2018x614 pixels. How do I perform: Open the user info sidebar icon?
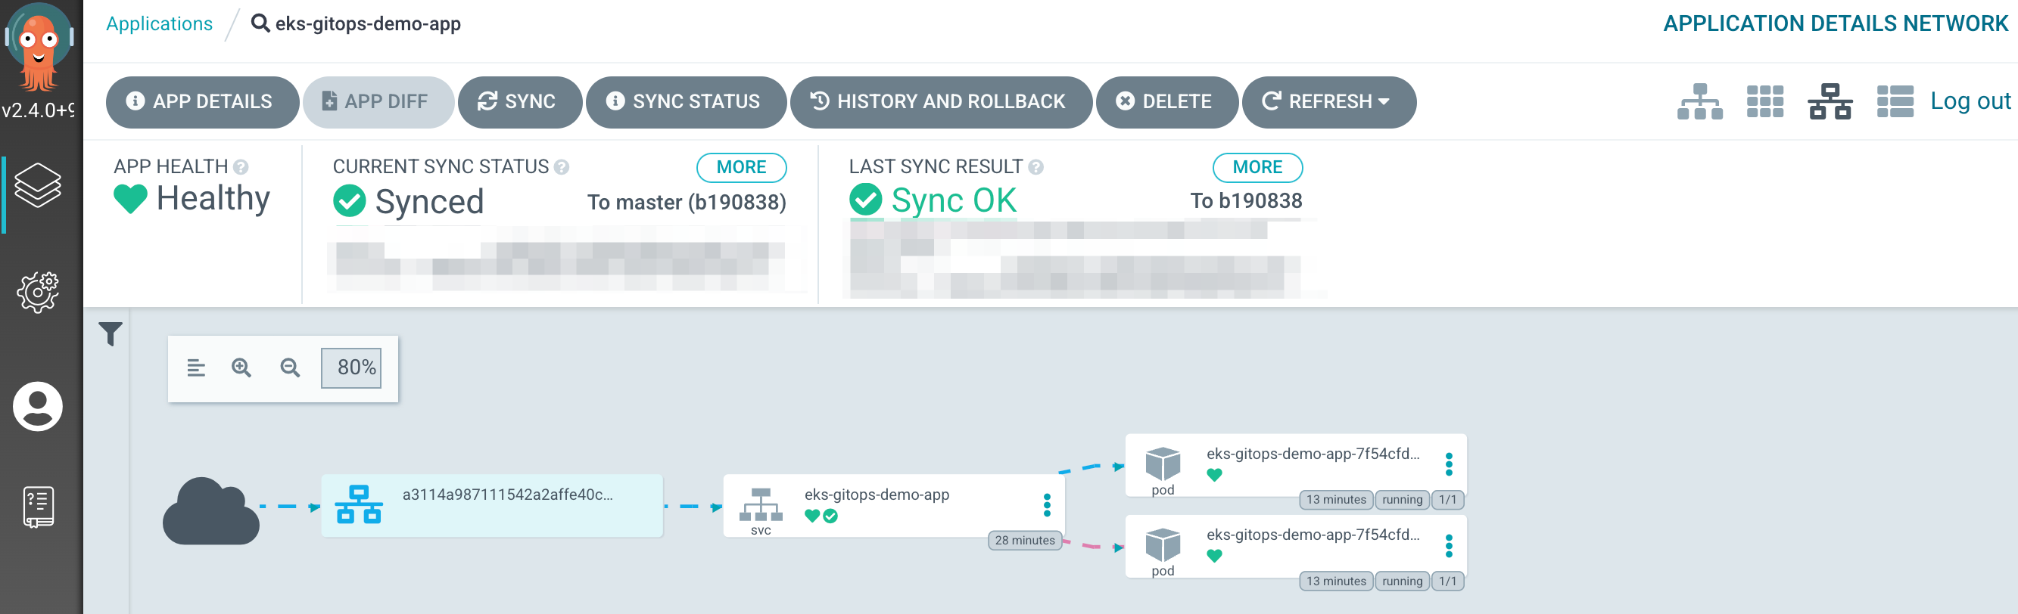click(x=39, y=406)
